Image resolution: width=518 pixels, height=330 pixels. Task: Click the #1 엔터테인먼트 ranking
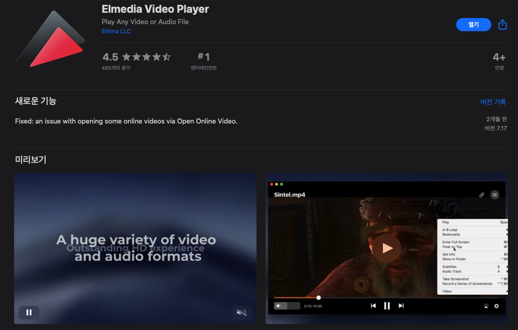click(x=204, y=62)
